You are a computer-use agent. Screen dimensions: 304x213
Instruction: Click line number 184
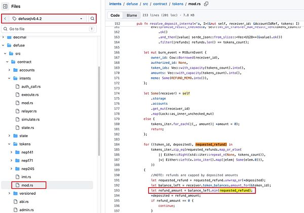[117, 145]
